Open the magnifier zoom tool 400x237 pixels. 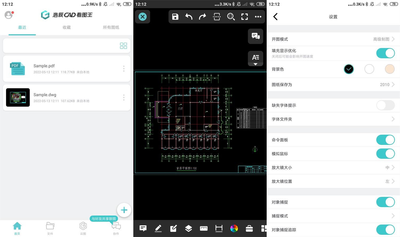[x=231, y=17]
